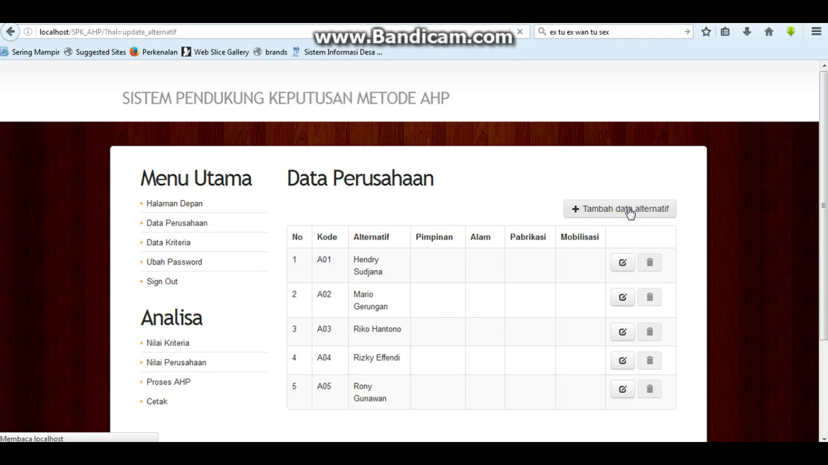The image size is (828, 465).
Task: Open the Firefox hamburger menu
Action: point(816,32)
